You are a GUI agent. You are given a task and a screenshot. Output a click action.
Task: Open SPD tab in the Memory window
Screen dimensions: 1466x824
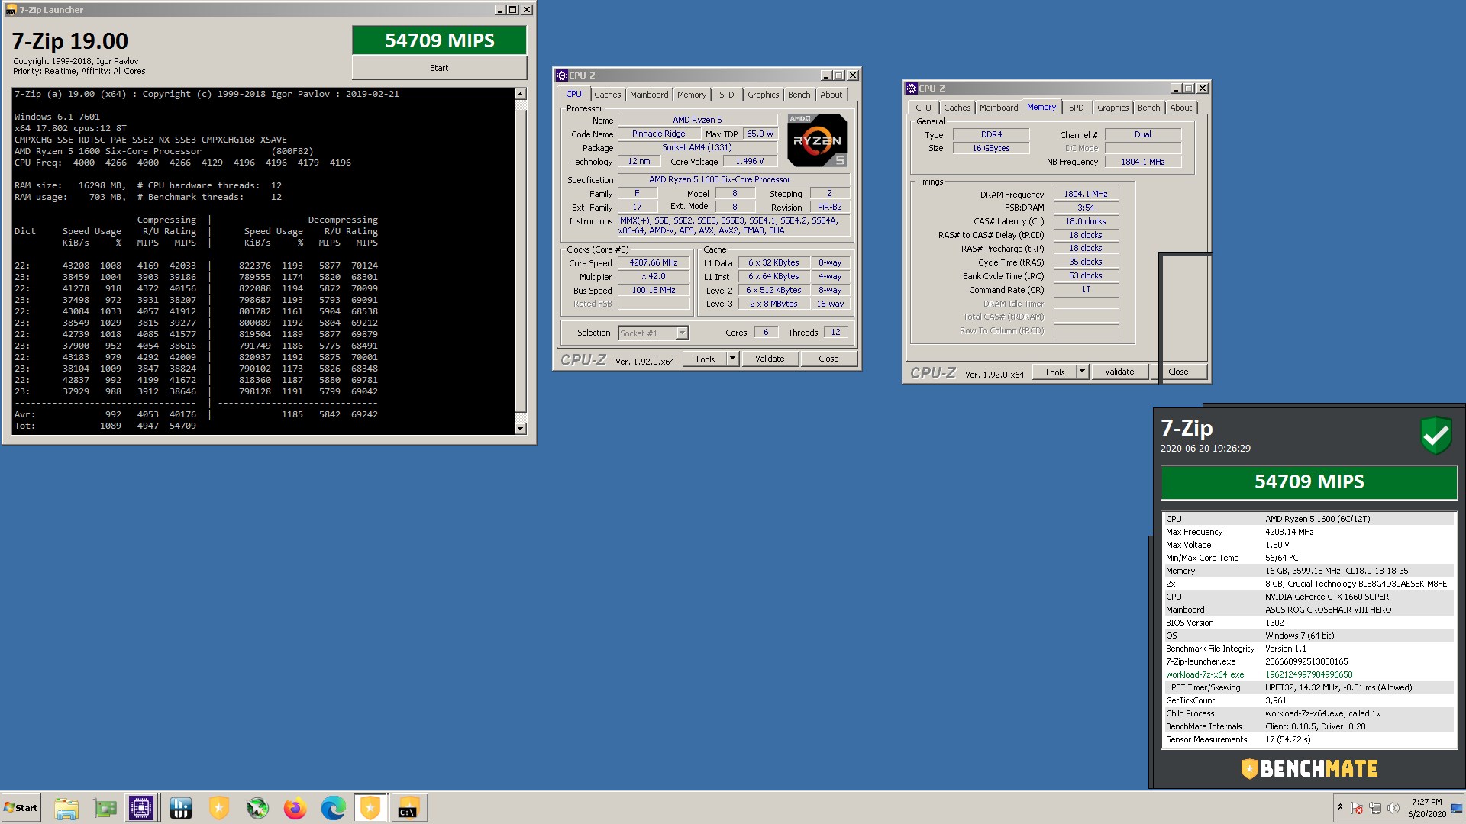(1077, 108)
